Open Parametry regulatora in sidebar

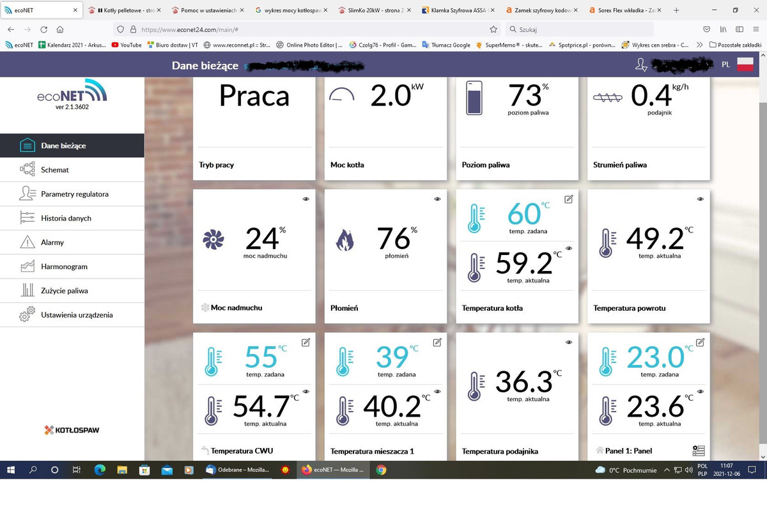click(x=74, y=194)
